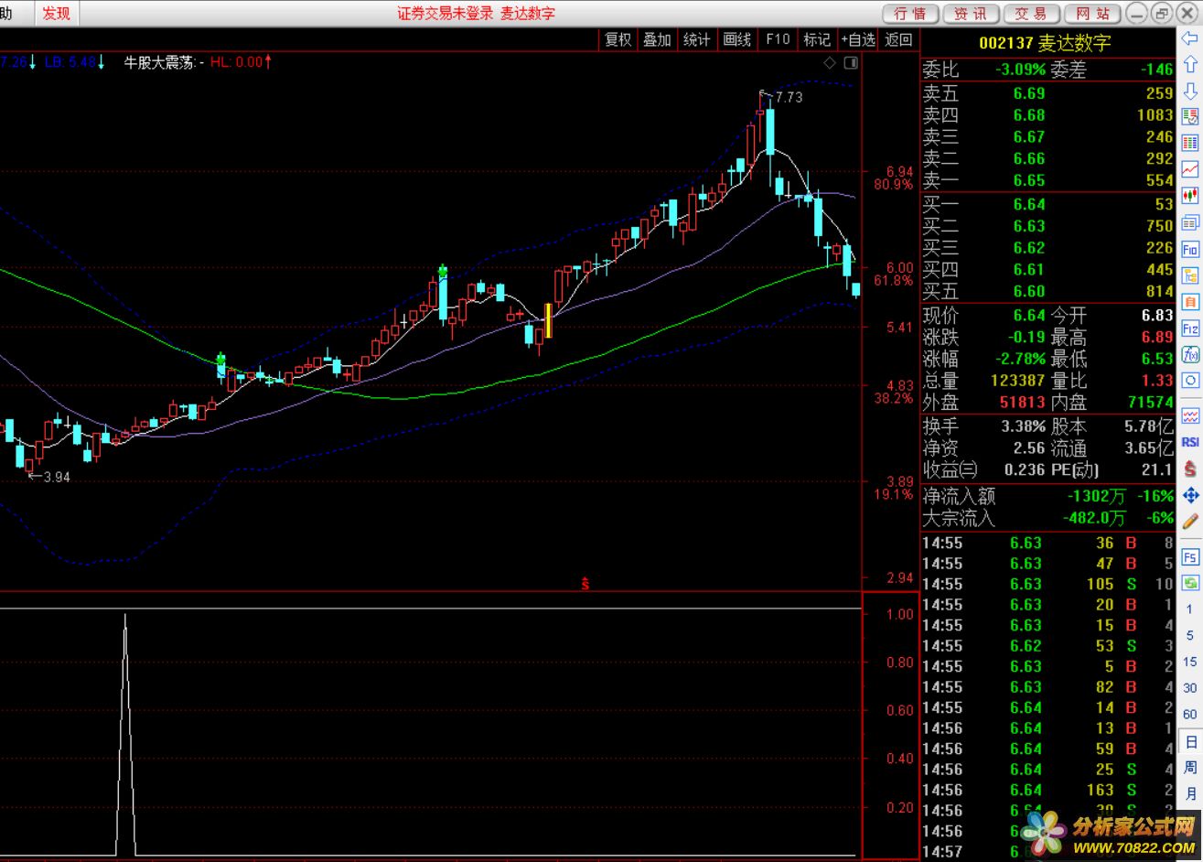Viewport: 1203px width, 862px height.
Task: Open the tree structure icon in sidebar
Action: pyautogui.click(x=1190, y=275)
